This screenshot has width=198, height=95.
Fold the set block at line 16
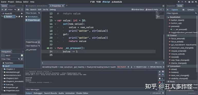(x=55, y=24)
